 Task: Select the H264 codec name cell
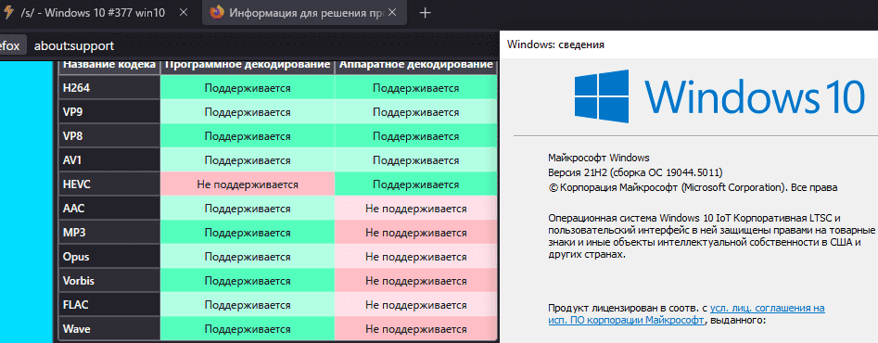[109, 88]
